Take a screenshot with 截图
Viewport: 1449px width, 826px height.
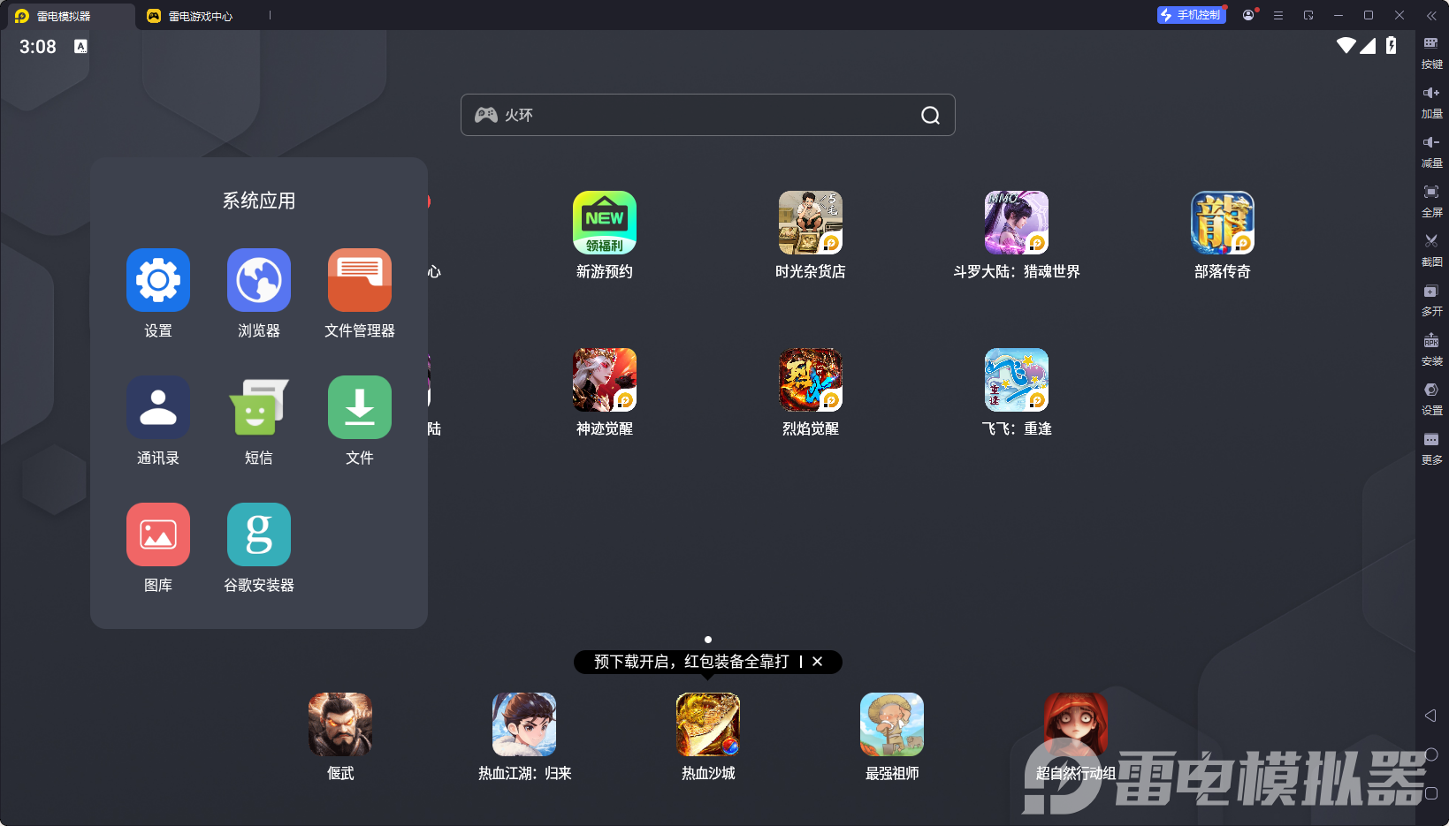point(1431,250)
